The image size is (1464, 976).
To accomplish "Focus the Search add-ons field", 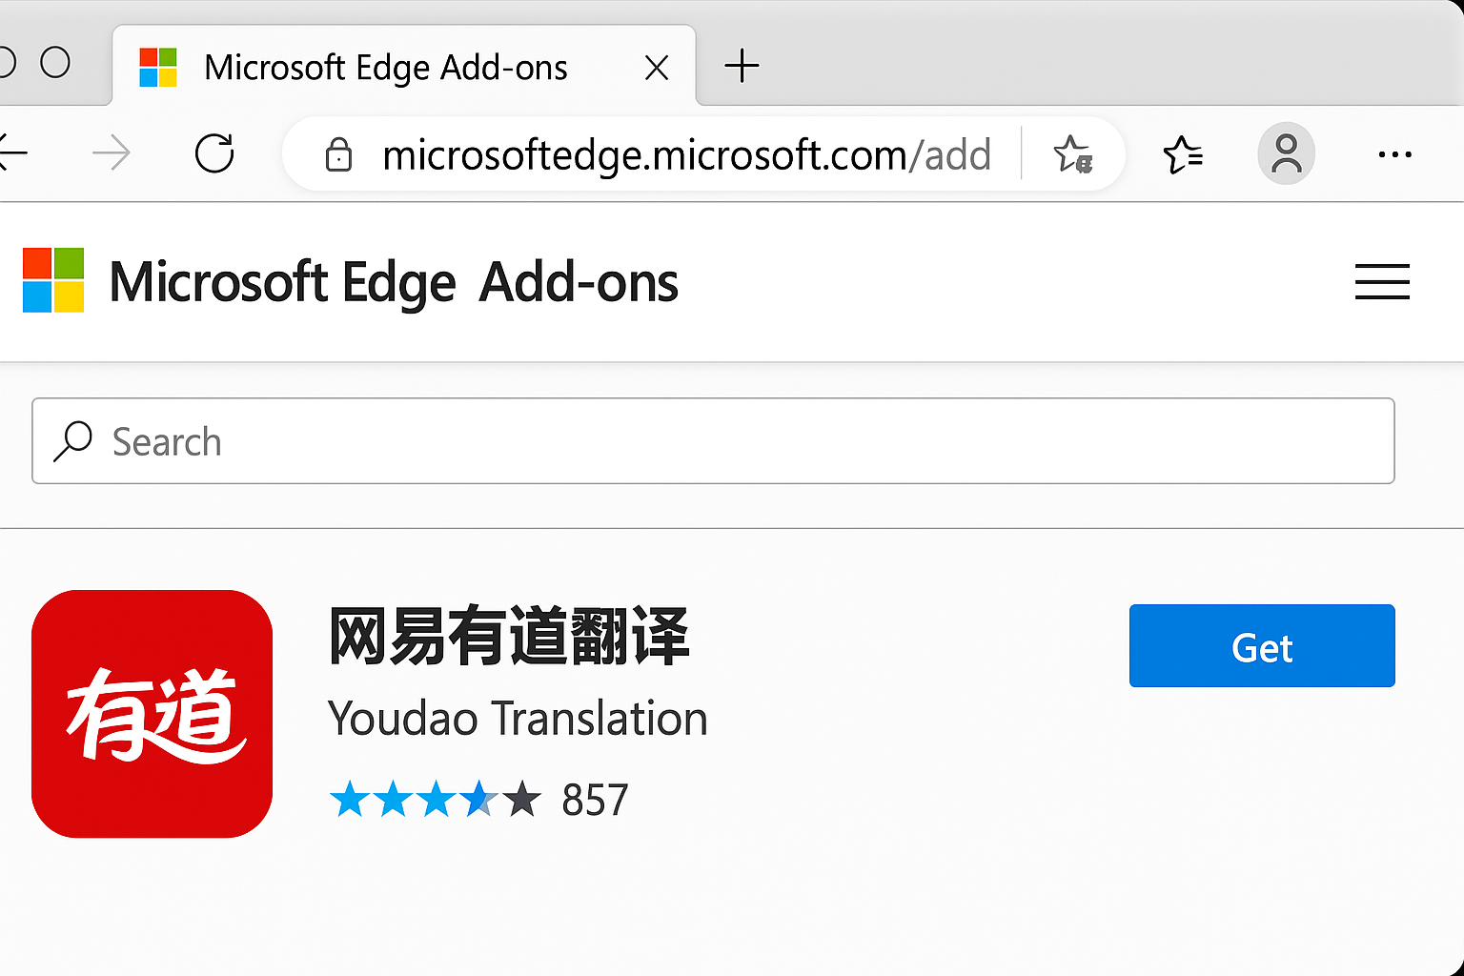I will (713, 441).
